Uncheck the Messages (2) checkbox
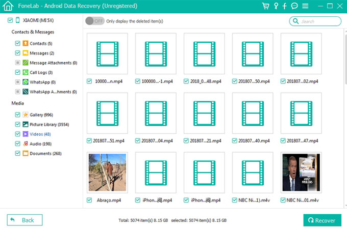347x229 pixels. pos(17,53)
